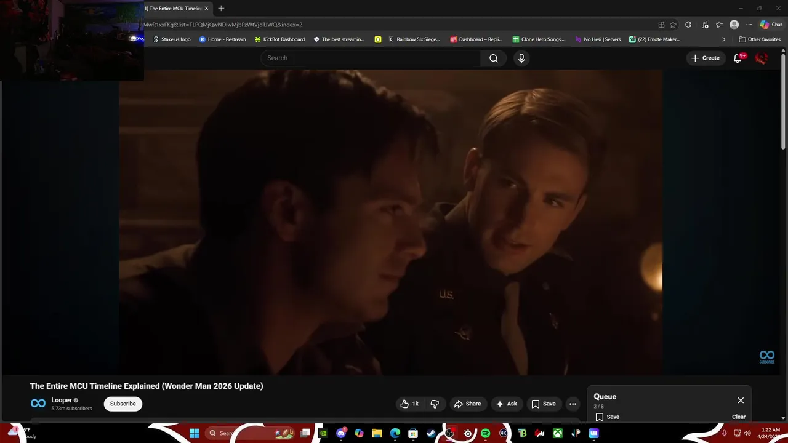Save the queue as playlist
Viewport: 788px width, 443px height.
coord(607,417)
